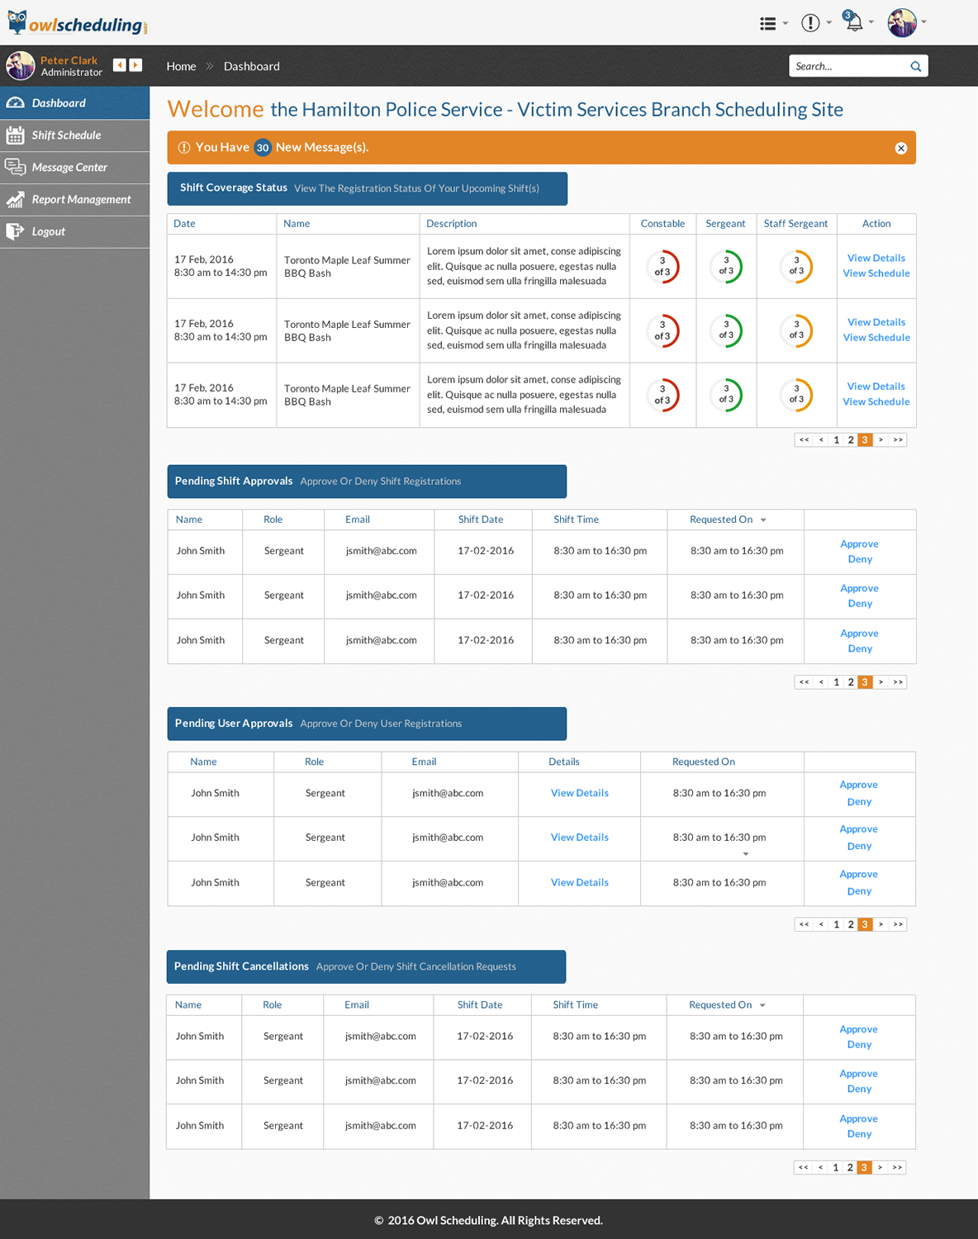Click the Dashboard gauge icon in the sidebar
978x1239 pixels.
(15, 103)
